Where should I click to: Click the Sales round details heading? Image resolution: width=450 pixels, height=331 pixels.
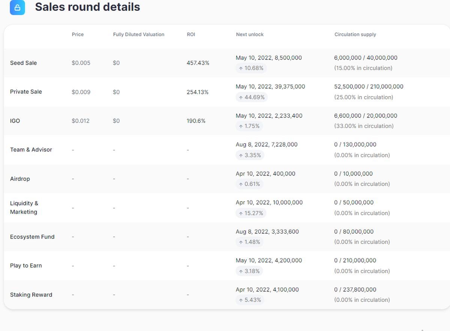(87, 7)
